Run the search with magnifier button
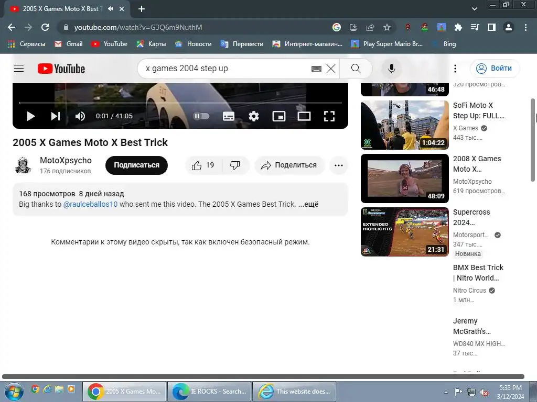The image size is (537, 402). point(356,69)
